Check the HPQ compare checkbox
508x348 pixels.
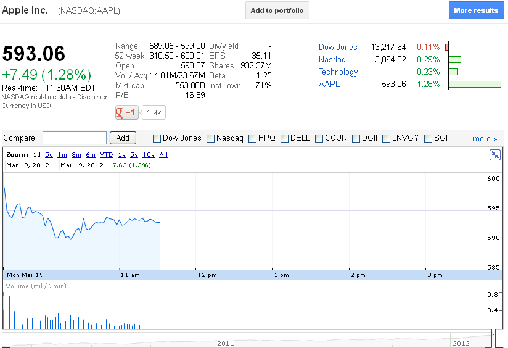point(252,138)
